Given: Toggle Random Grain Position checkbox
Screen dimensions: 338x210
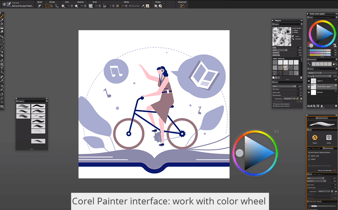Looking at the screenshot, I should [274, 106].
